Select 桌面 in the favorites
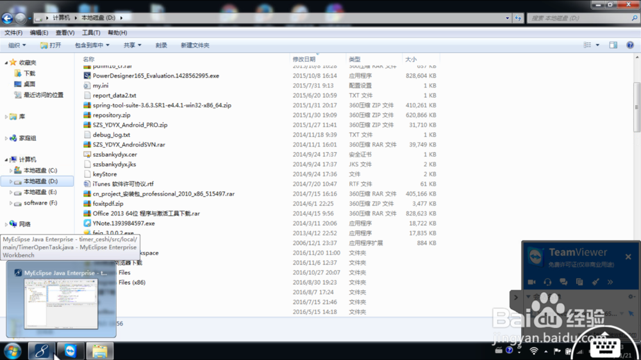641x360 pixels. (29, 84)
